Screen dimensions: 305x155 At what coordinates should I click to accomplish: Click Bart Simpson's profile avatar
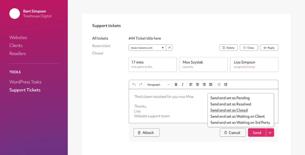click(14, 14)
